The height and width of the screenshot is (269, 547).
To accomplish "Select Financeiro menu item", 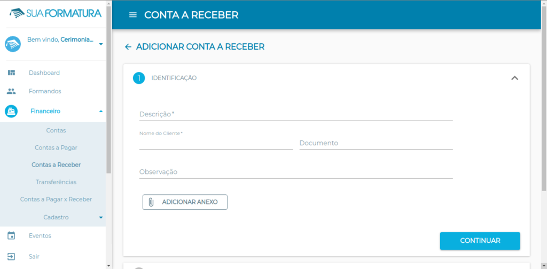I will [45, 111].
